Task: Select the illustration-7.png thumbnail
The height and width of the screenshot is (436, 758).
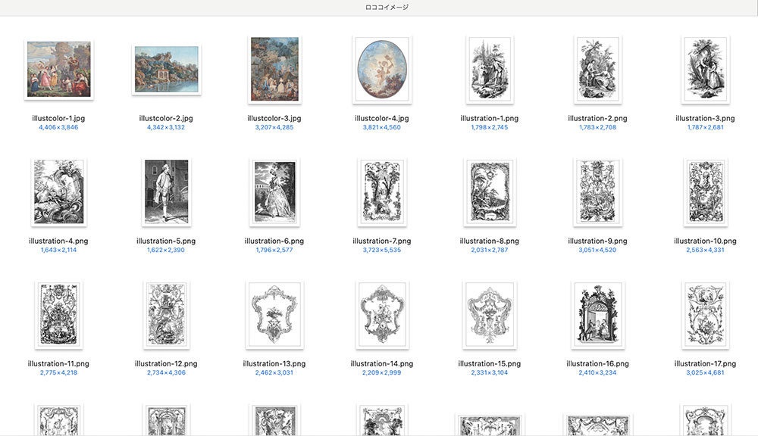Action: pos(382,192)
